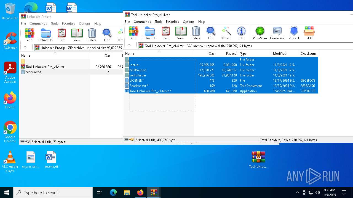The width and height of the screenshot is (353, 198).
Task: Open Help menu in rar window
Action: 202,21
